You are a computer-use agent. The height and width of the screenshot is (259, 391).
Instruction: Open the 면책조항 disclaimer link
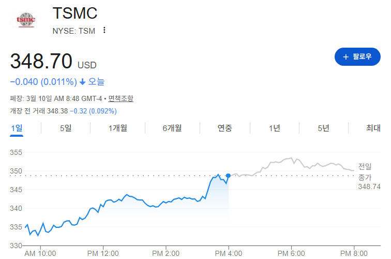pyautogui.click(x=121, y=98)
